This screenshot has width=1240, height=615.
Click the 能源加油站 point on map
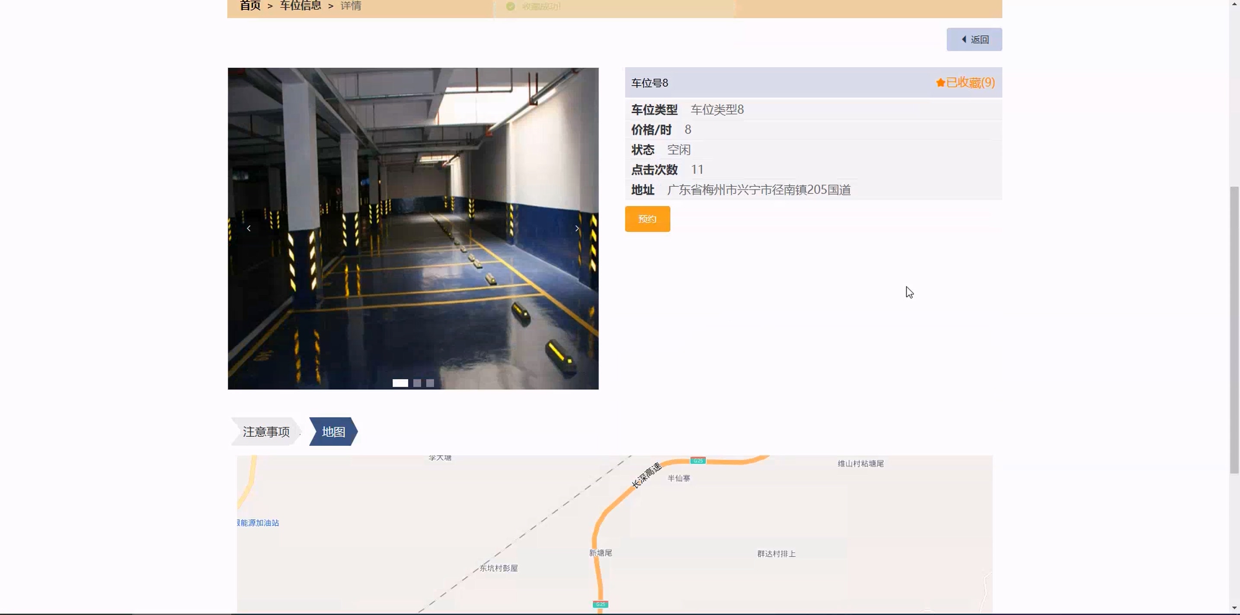(x=259, y=522)
